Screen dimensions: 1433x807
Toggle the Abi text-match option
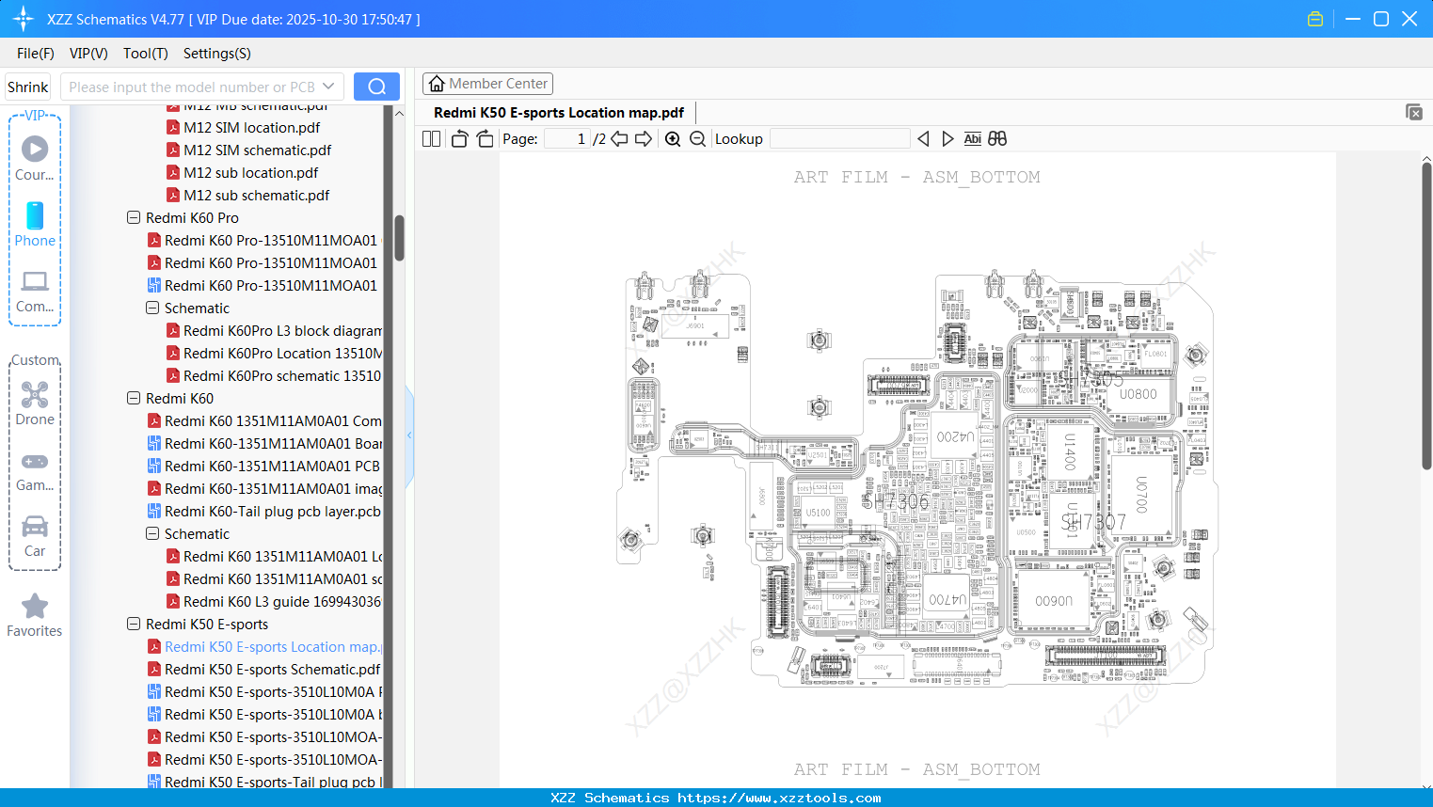973,139
